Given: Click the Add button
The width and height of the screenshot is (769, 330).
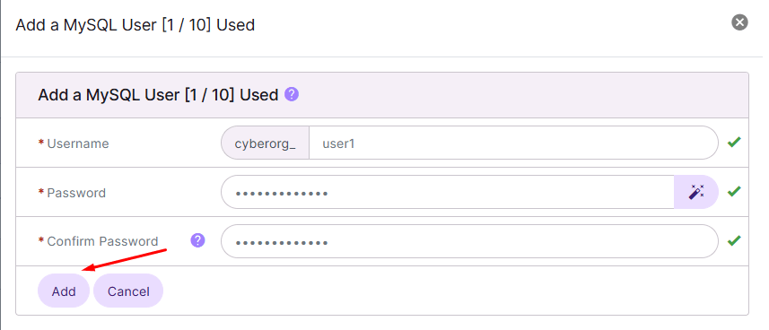Looking at the screenshot, I should click(x=64, y=291).
